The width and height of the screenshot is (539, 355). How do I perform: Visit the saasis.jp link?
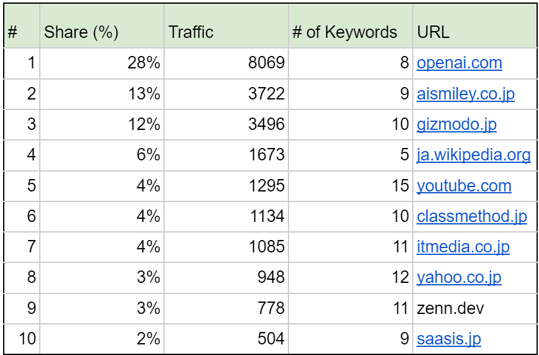tap(449, 339)
